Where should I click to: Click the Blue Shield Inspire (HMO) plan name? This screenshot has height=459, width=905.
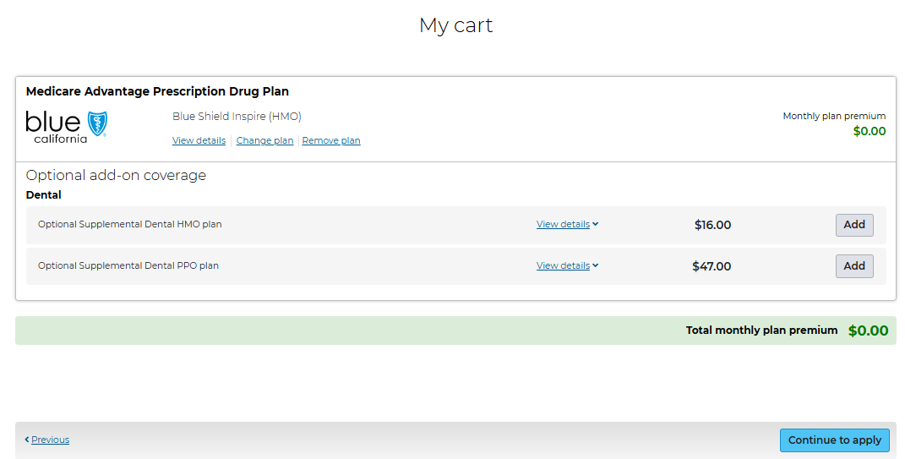(237, 117)
